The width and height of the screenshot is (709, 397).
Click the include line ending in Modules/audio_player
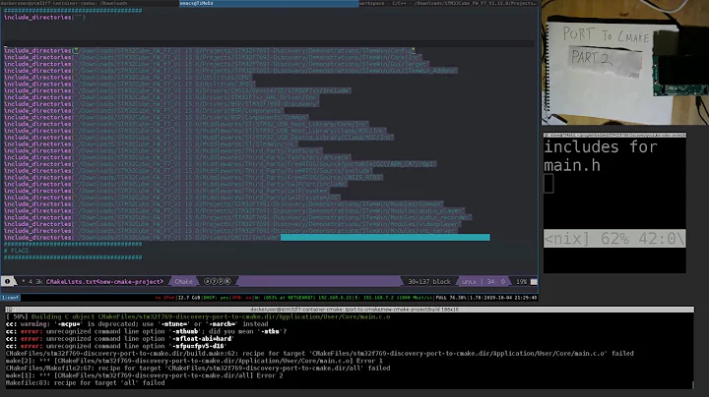234,210
